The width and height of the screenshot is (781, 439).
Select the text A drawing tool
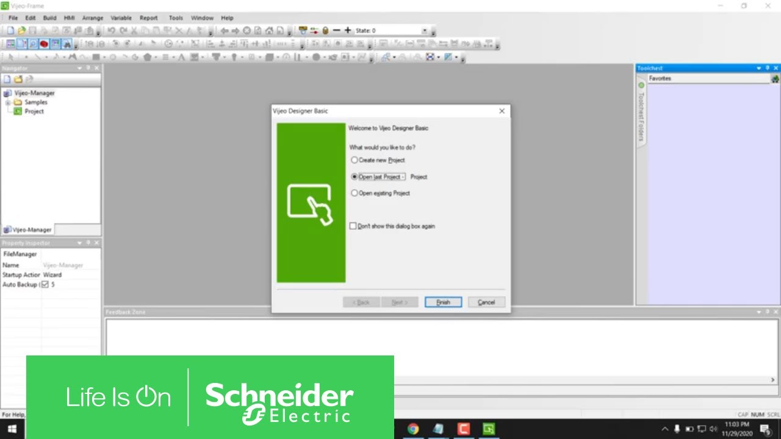(x=181, y=57)
